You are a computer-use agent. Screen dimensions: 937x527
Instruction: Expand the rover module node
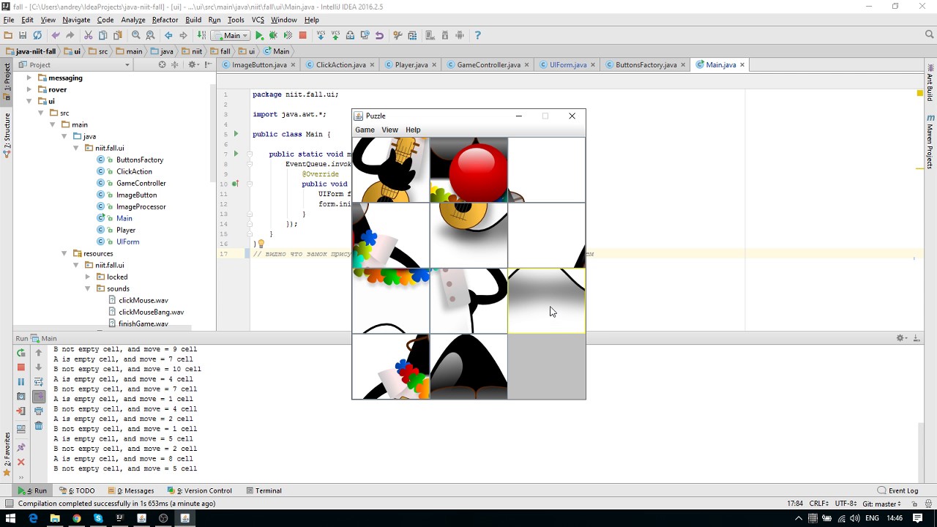pyautogui.click(x=29, y=89)
